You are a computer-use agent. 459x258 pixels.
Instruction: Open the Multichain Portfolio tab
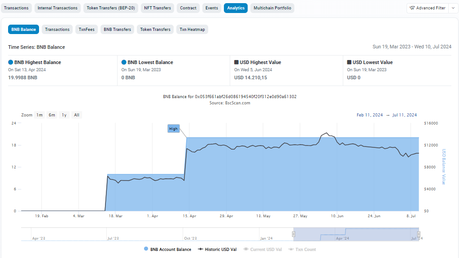coord(272,8)
